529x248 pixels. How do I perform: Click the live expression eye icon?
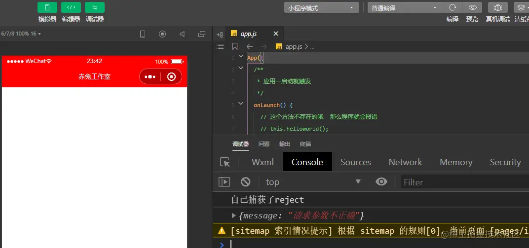[x=381, y=182]
